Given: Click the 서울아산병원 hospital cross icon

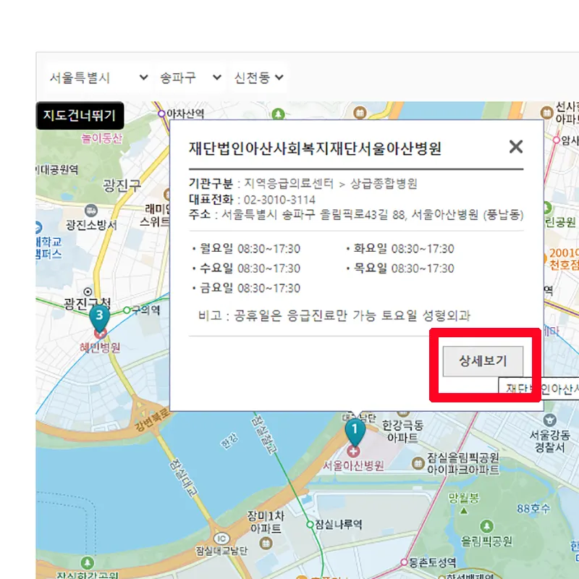Looking at the screenshot, I should click(x=353, y=451).
